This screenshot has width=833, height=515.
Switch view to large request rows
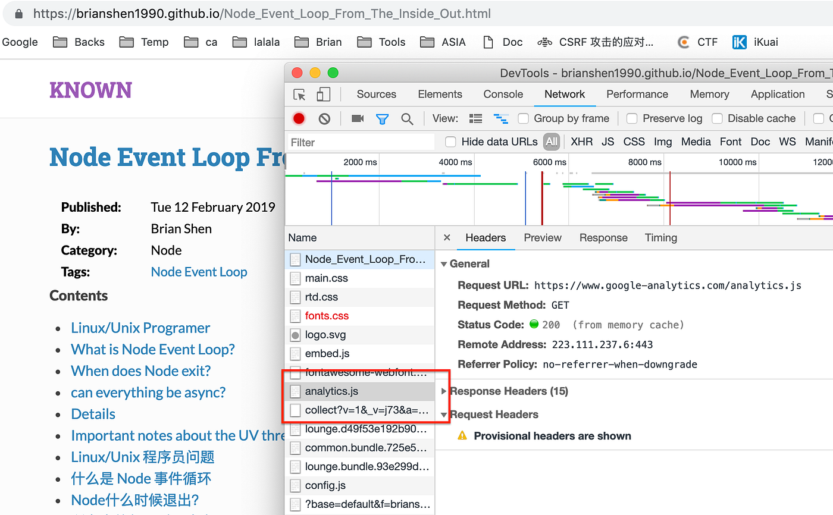pyautogui.click(x=475, y=118)
